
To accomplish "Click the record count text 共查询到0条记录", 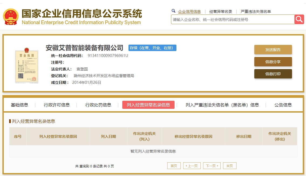I will (89, 166).
